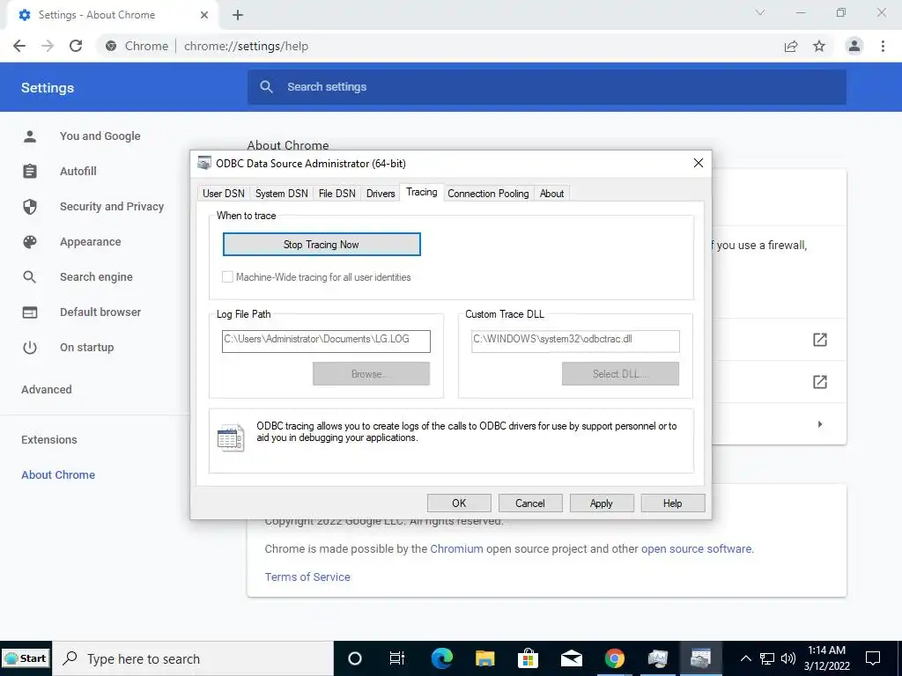Image resolution: width=902 pixels, height=676 pixels.
Task: Open the open source software link
Action: (x=697, y=549)
